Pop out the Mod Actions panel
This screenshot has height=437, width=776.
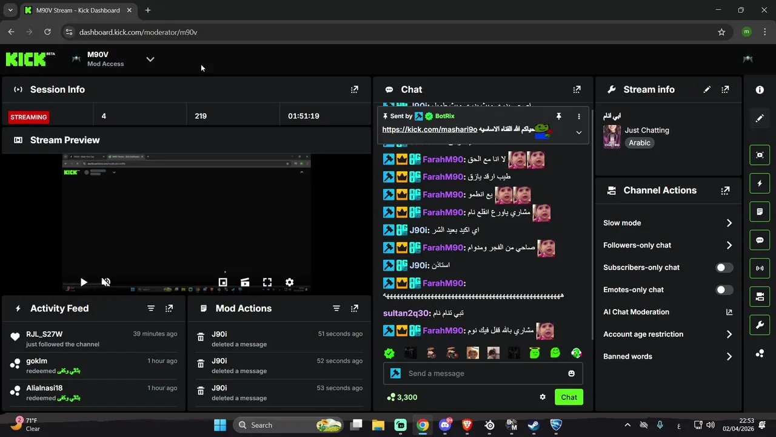(355, 308)
